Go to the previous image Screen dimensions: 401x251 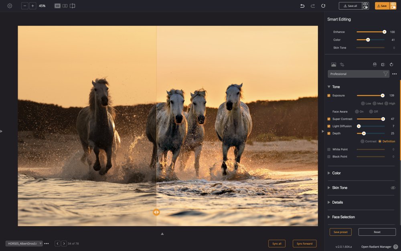pyautogui.click(x=57, y=244)
